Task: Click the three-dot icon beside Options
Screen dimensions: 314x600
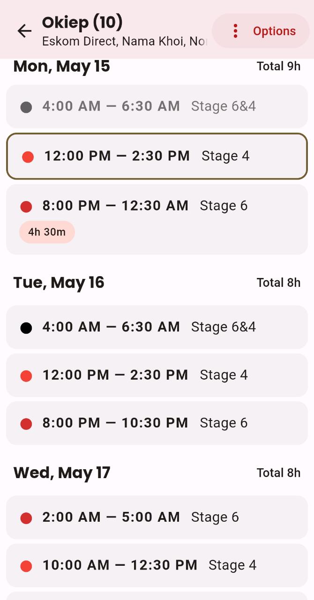Action: [x=235, y=31]
